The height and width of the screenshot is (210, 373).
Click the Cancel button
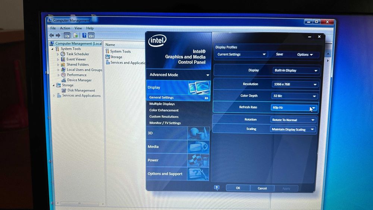(262, 188)
